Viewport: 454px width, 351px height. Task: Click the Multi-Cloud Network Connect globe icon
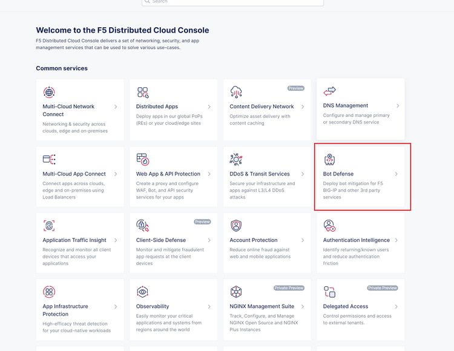(x=49, y=92)
